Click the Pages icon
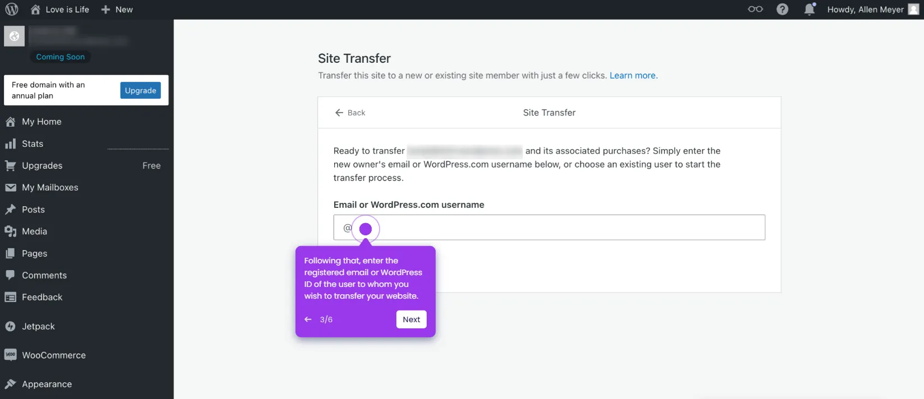The width and height of the screenshot is (924, 399). coord(10,253)
